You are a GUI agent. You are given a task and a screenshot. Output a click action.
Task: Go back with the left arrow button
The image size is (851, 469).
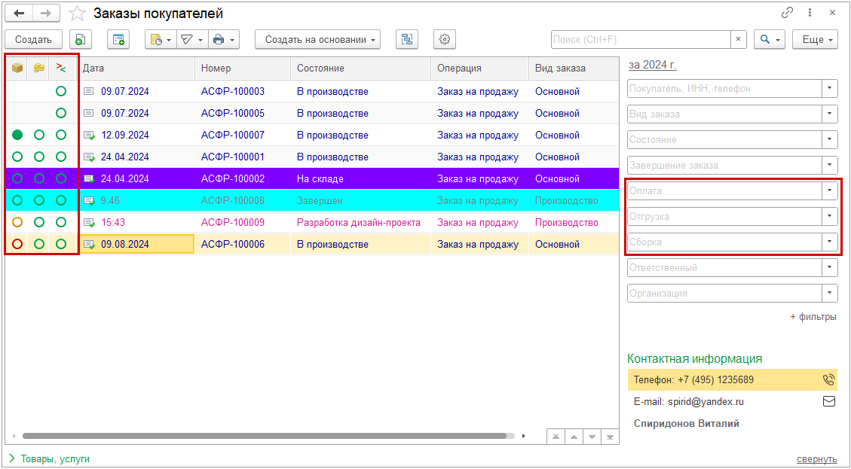(19, 14)
